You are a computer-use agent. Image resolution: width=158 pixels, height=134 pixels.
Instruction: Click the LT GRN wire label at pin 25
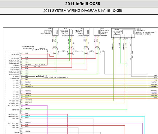[28, 109]
